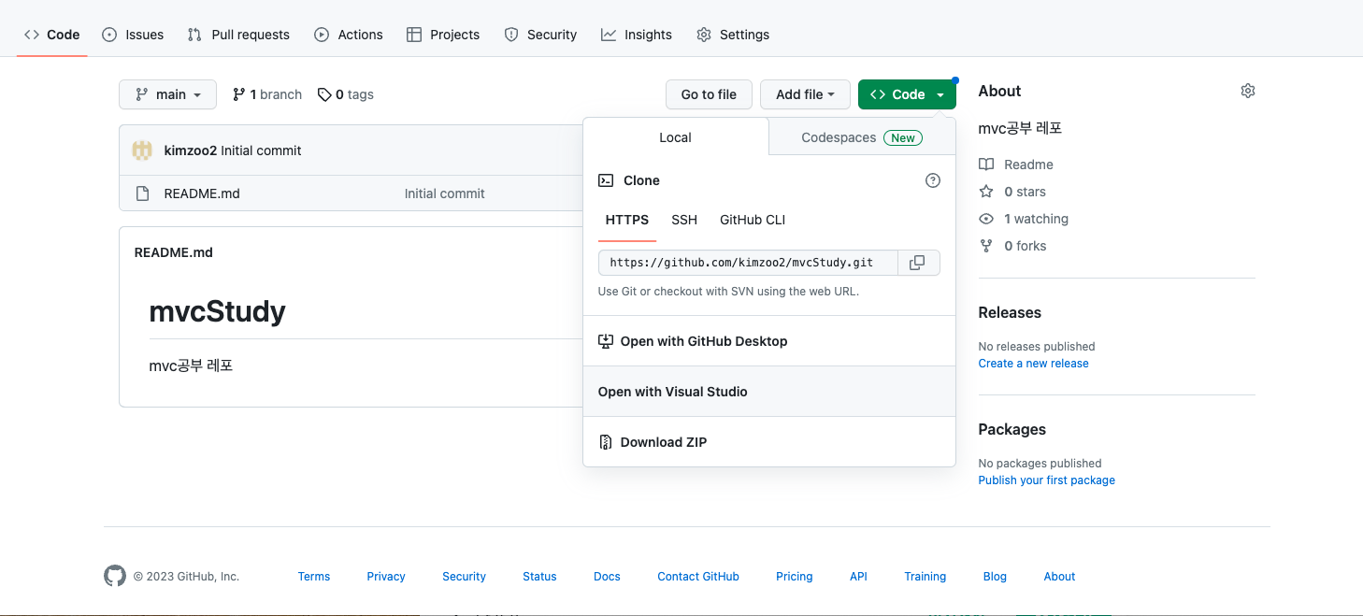The height and width of the screenshot is (616, 1363).
Task: View the 0 stars link
Action: pos(1012,192)
